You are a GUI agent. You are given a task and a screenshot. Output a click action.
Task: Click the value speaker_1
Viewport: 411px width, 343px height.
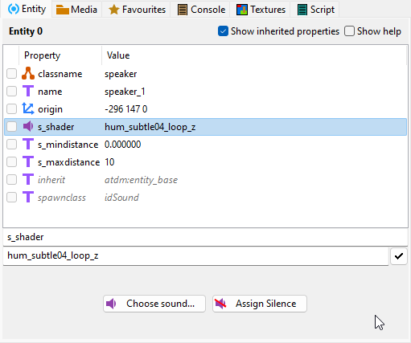pyautogui.click(x=125, y=92)
